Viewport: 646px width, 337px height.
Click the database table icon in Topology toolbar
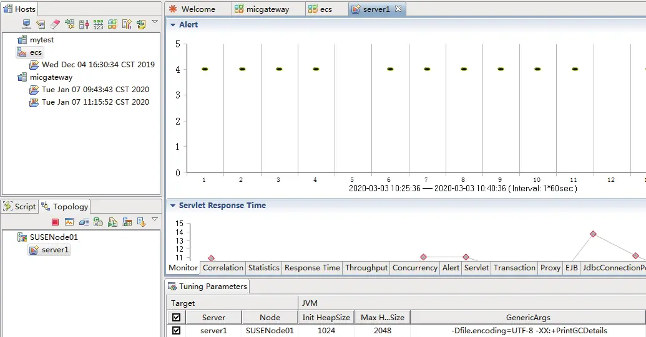tap(127, 222)
